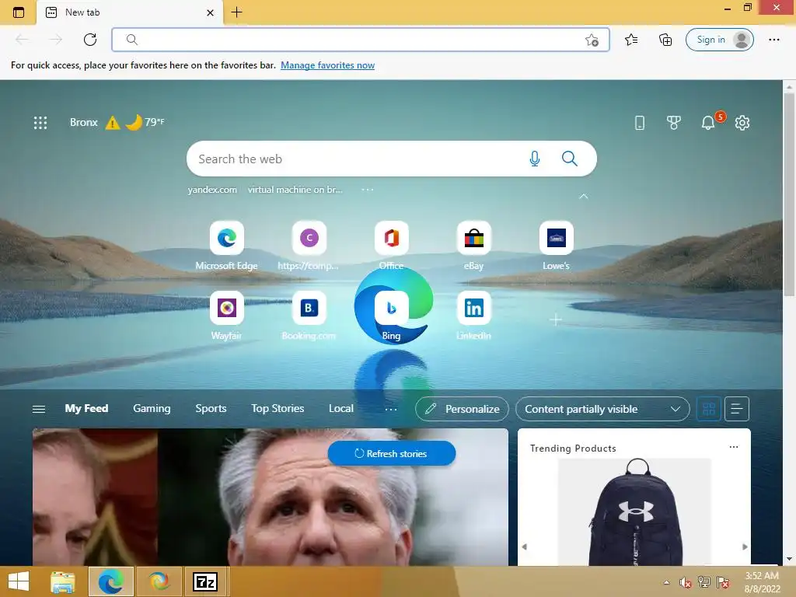Open taskbar clock showing 3:52 AM
Screen dimensions: 796x597
[x=762, y=582]
